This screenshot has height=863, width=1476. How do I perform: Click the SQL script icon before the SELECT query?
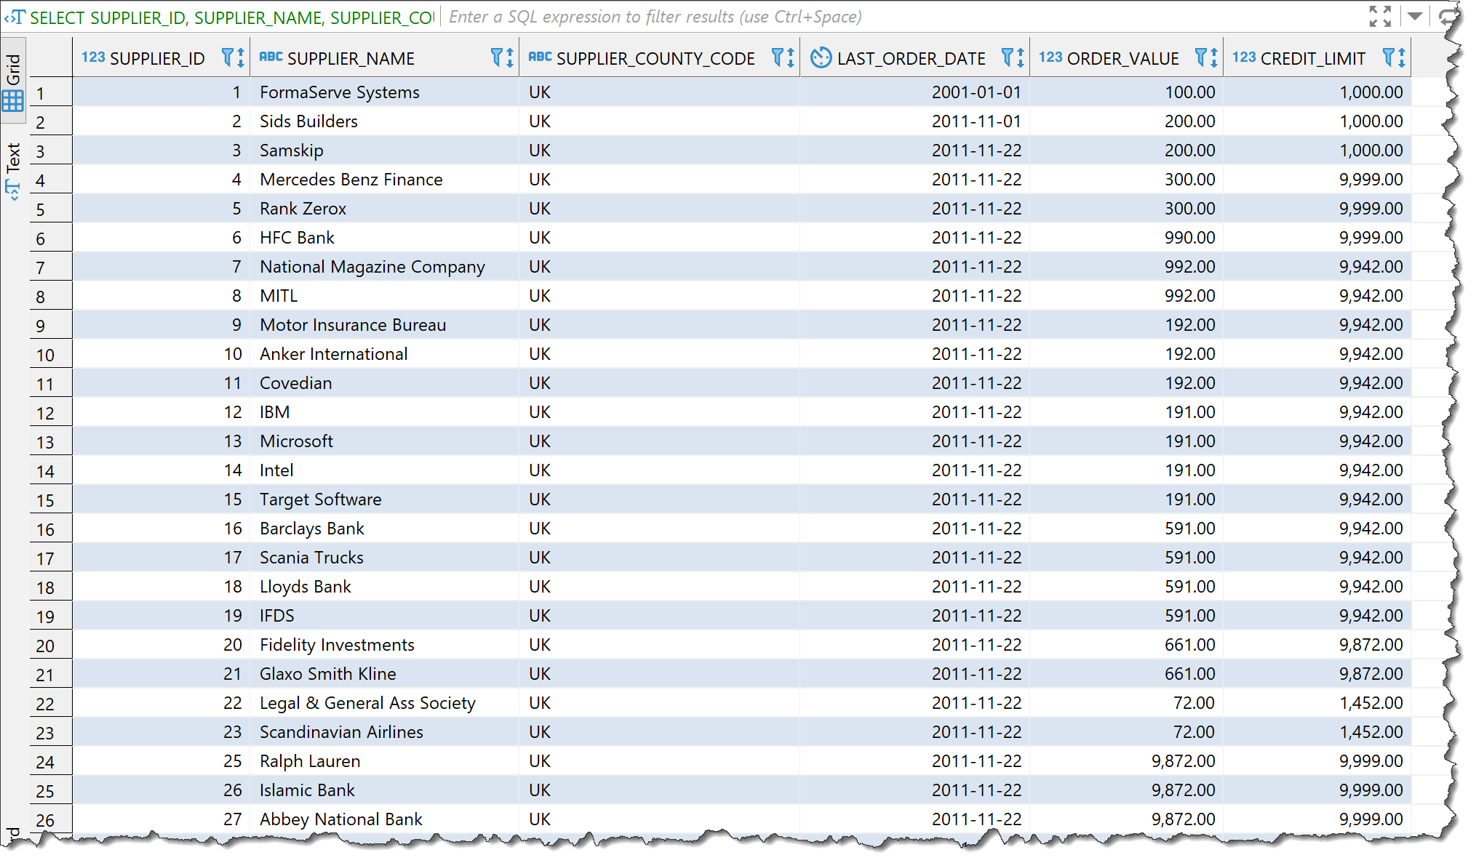coord(15,17)
